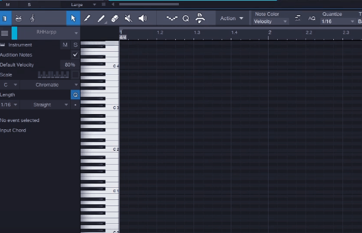
Task: Mute the Instrument with M button
Action: pyautogui.click(x=65, y=45)
